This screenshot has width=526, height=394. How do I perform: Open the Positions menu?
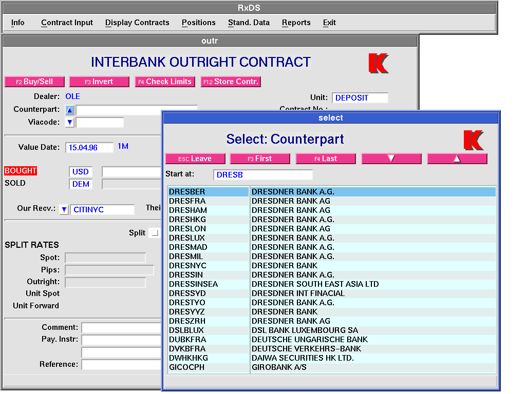point(199,23)
